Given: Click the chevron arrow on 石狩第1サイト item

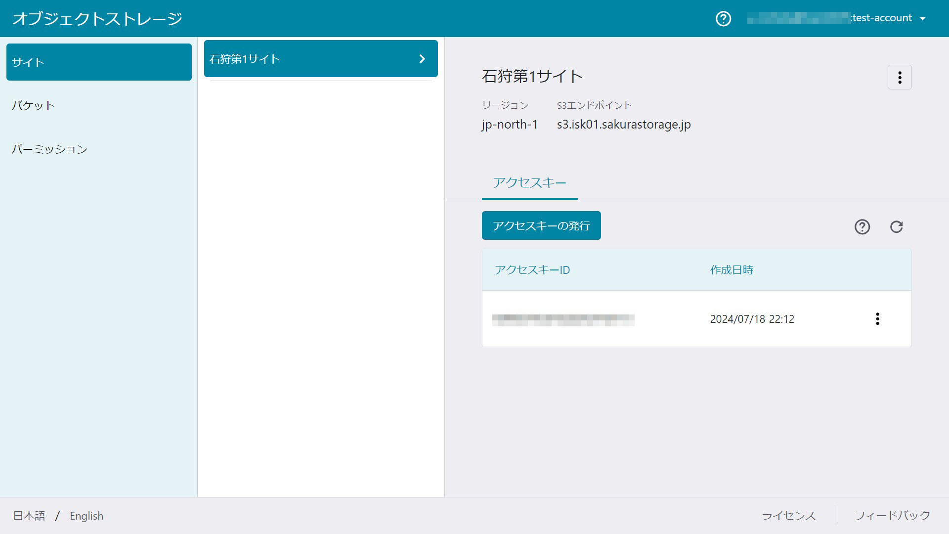Looking at the screenshot, I should [x=422, y=59].
